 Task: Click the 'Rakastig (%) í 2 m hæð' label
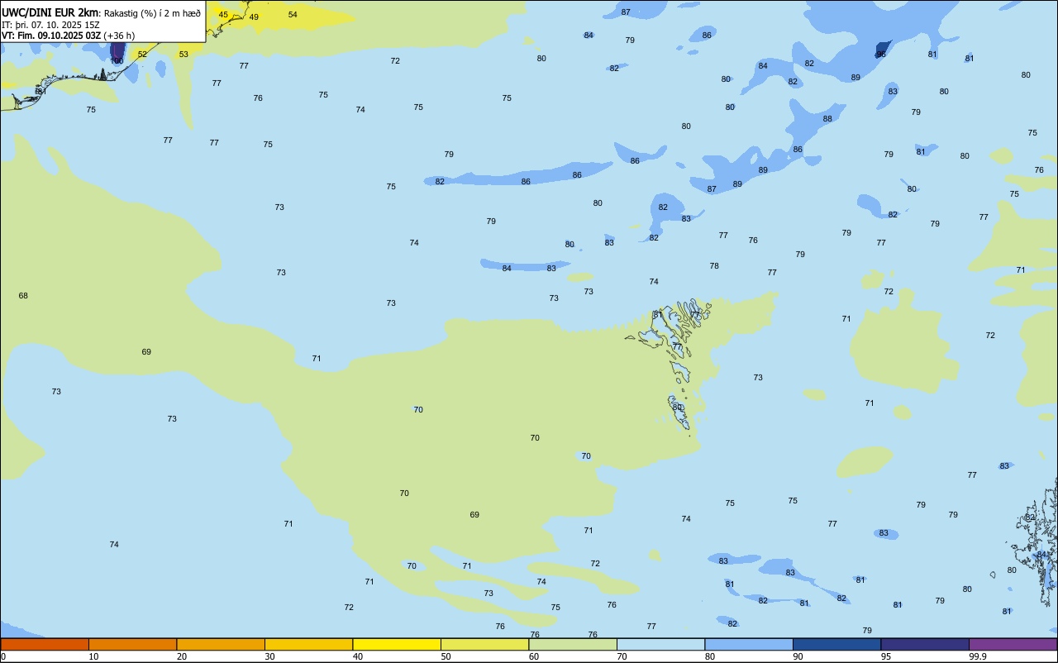(152, 12)
